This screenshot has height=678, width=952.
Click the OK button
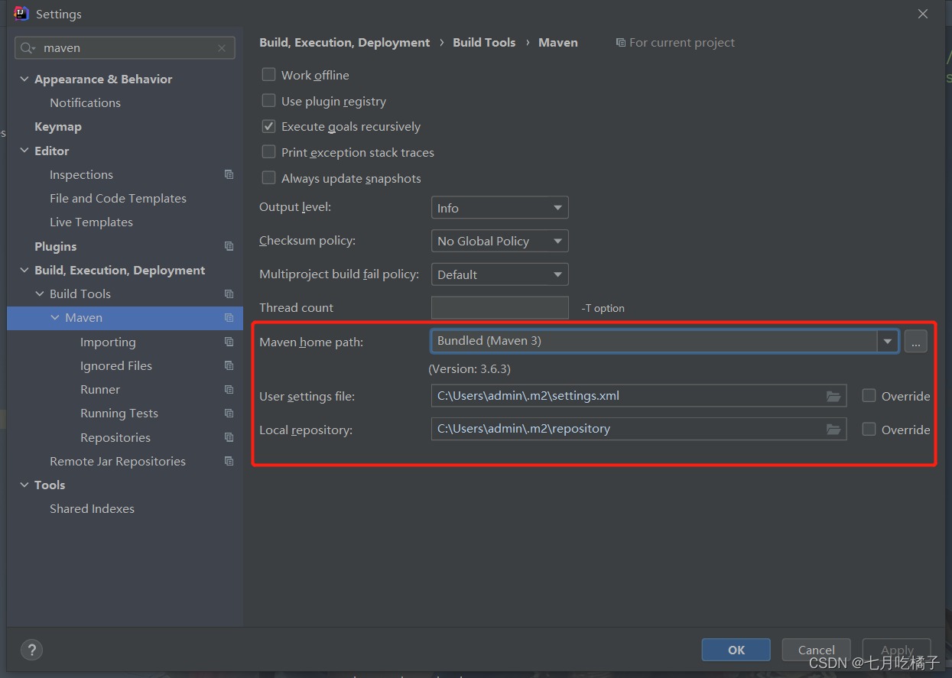[736, 650]
